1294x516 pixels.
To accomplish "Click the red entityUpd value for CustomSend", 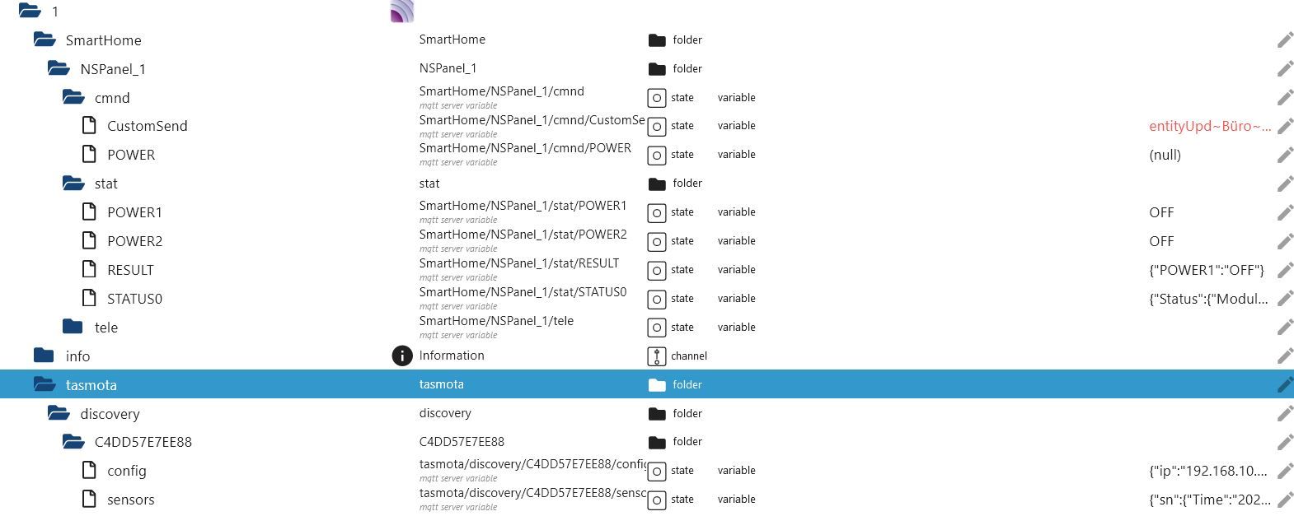I will point(1209,126).
